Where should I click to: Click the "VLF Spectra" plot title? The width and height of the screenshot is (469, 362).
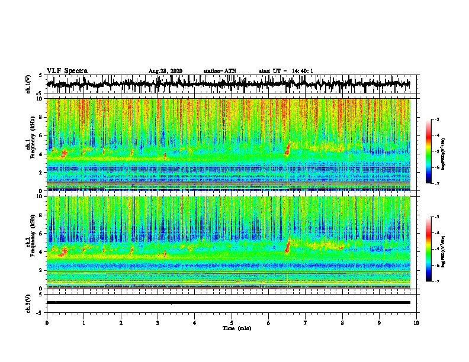click(x=67, y=70)
